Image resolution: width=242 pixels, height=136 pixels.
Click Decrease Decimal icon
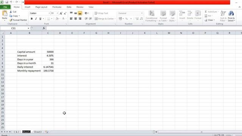click(x=141, y=19)
